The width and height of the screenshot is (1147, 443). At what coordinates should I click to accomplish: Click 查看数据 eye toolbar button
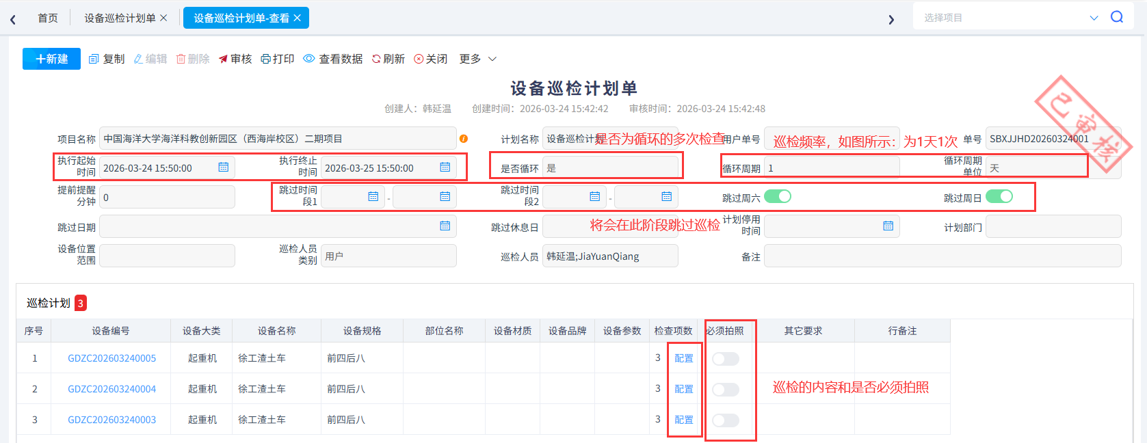333,59
